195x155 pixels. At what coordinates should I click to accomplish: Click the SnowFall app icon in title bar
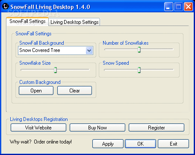(x=5, y=6)
